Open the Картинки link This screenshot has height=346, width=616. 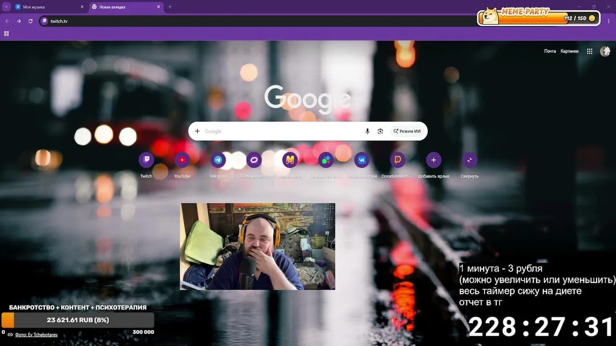pyautogui.click(x=569, y=51)
